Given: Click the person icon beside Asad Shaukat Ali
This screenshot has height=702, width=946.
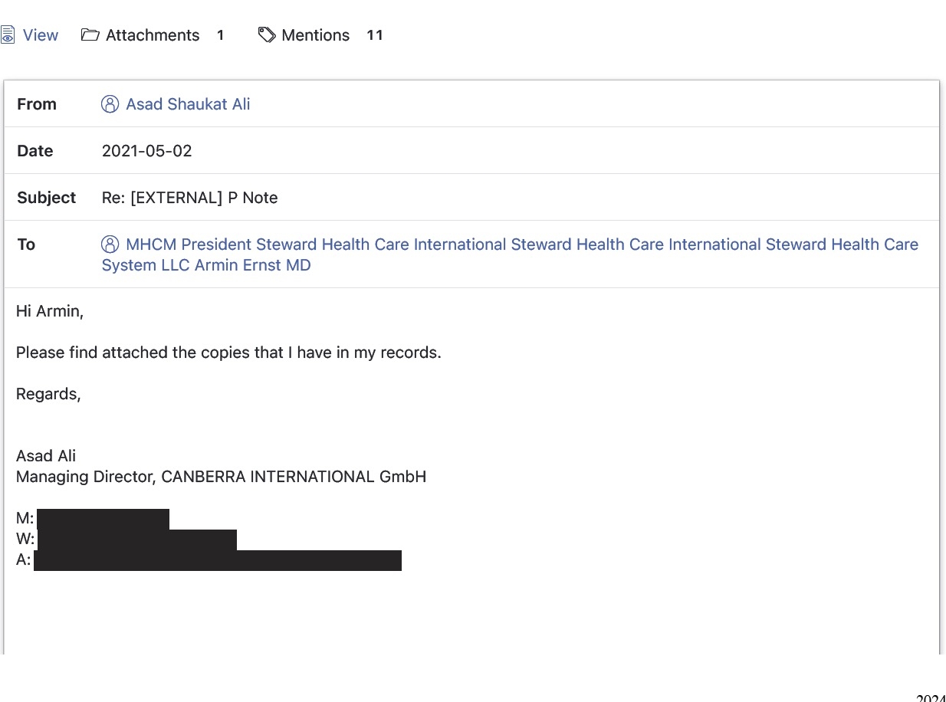Looking at the screenshot, I should pyautogui.click(x=110, y=104).
